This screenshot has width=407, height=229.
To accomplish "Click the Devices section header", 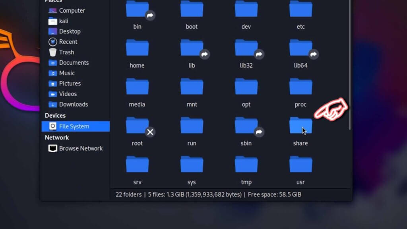I will tap(55, 116).
